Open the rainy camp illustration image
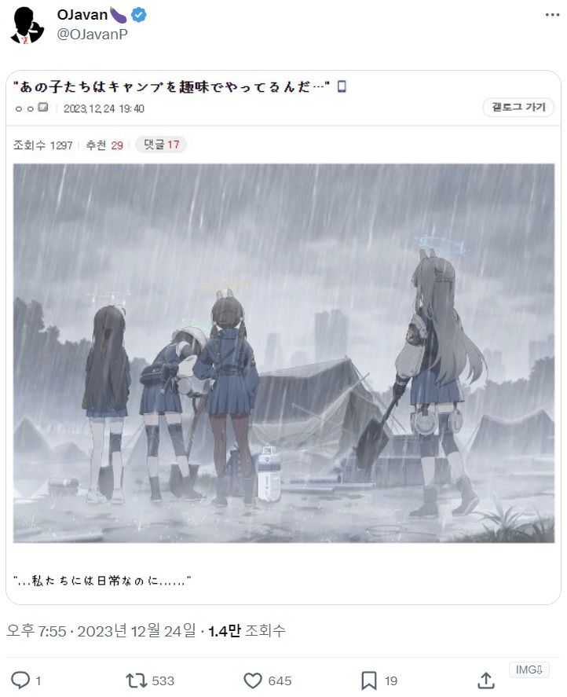 [x=283, y=354]
